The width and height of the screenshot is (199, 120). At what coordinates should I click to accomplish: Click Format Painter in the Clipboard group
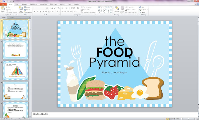pyautogui.click(x=12, y=12)
